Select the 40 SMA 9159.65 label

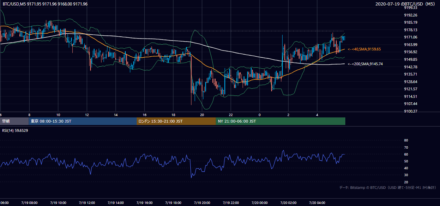tap(364, 49)
